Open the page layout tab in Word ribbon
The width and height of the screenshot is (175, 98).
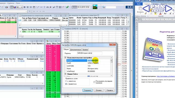(x=168, y=4)
